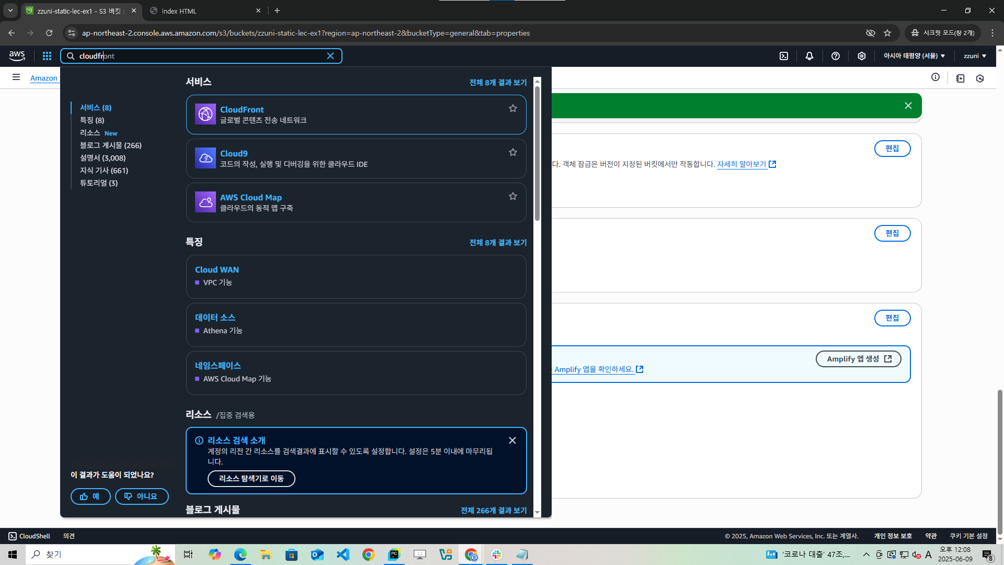Click the Amplify 앱 생성 button

point(858,359)
